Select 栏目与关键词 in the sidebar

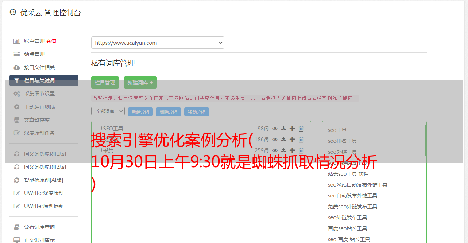click(44, 81)
